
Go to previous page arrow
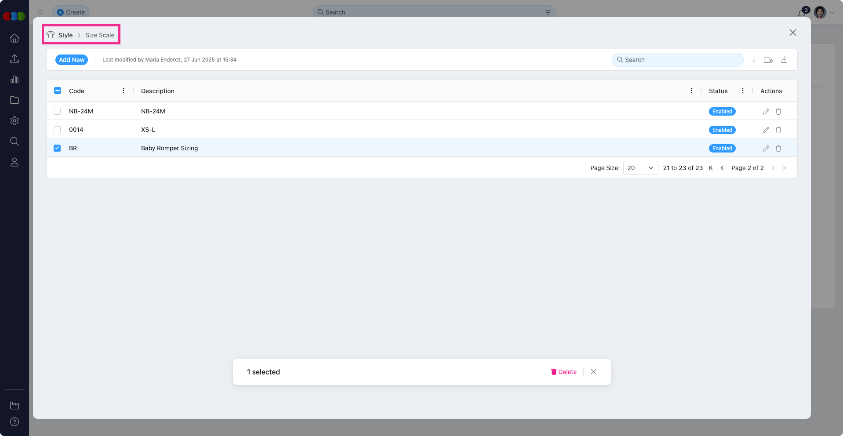pos(722,168)
